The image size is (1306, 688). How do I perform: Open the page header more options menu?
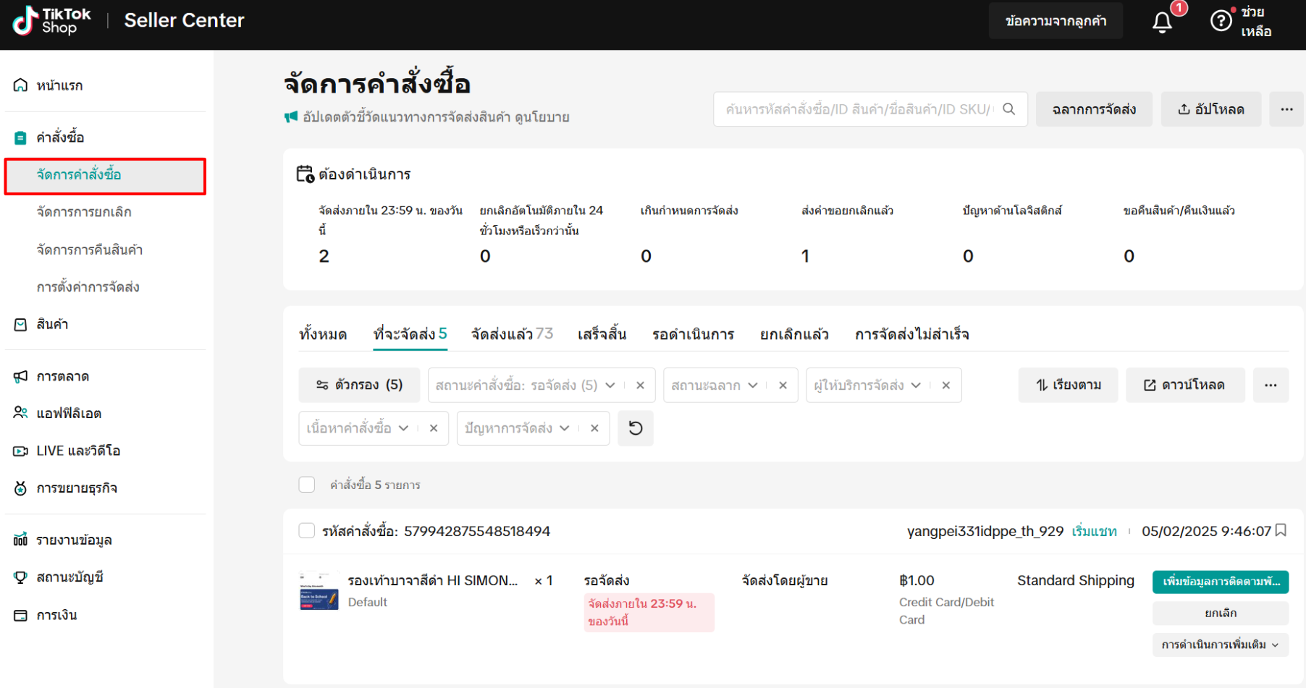tap(1286, 109)
